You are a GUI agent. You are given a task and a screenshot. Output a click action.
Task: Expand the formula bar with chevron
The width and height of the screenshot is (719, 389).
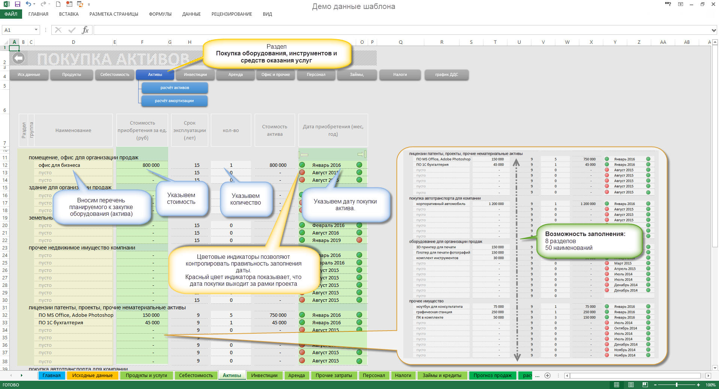tap(714, 30)
